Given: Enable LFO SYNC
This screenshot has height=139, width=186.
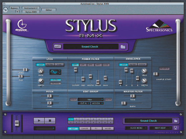Looking at the screenshot, I should pos(55,80).
